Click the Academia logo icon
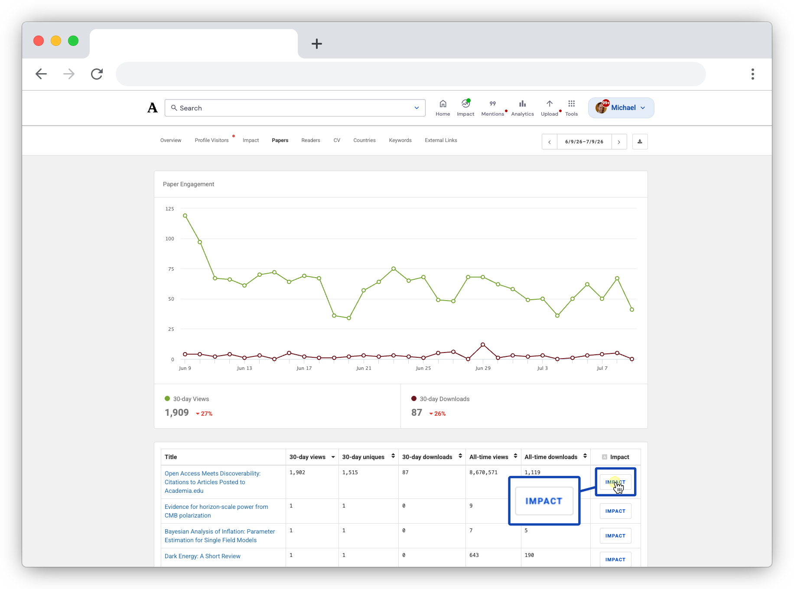 click(153, 108)
